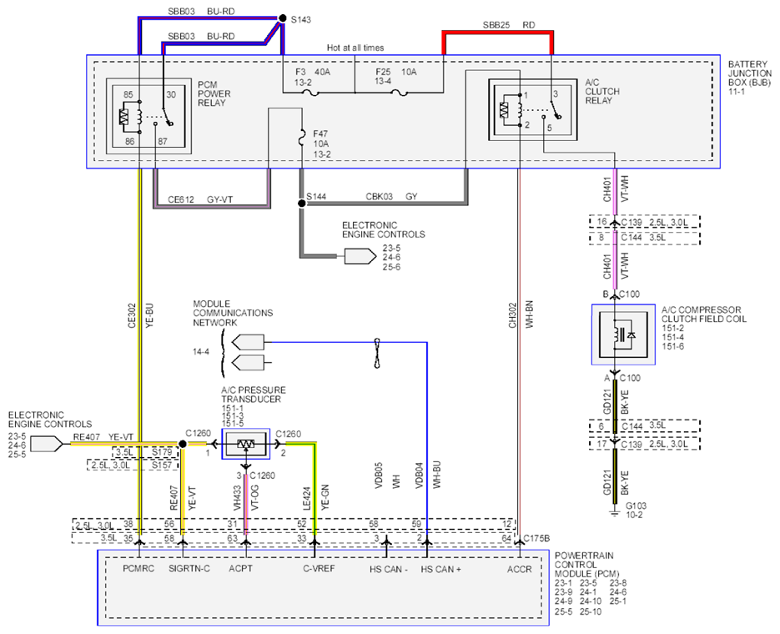The image size is (780, 634).
Task: Click the CE302 YE-BU wire label
Action: 141,315
